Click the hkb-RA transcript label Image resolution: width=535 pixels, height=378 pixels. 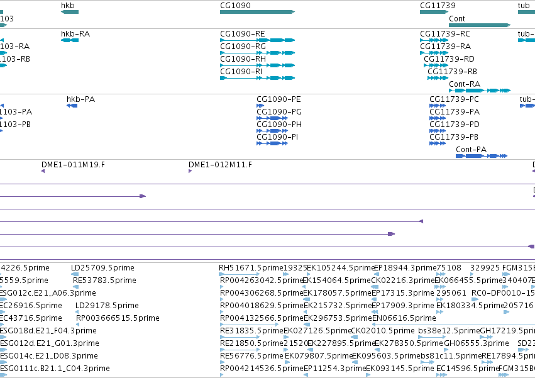click(75, 33)
